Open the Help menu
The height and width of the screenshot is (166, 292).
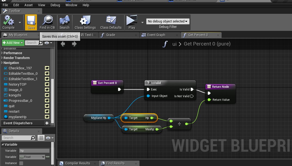[86, 5]
